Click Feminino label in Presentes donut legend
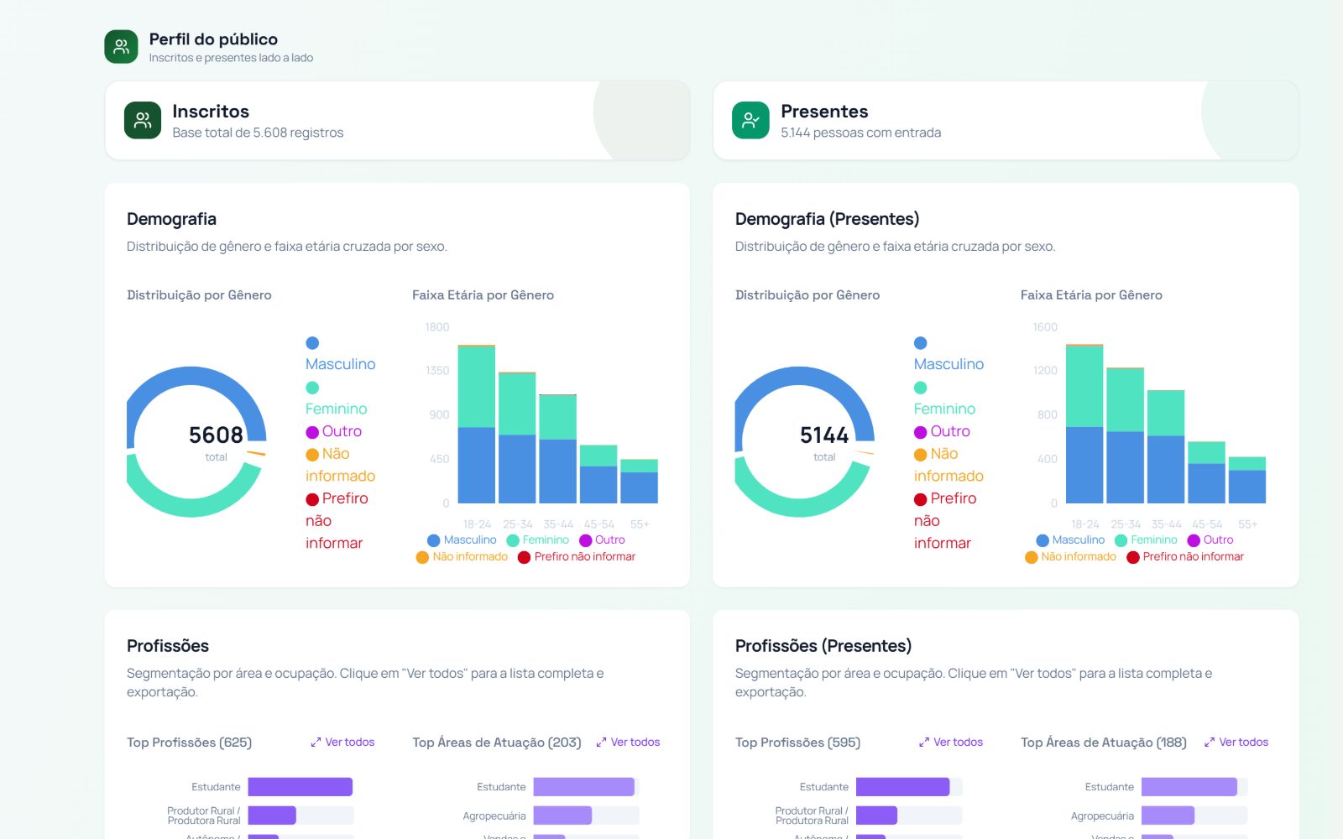This screenshot has height=839, width=1343. tap(944, 409)
